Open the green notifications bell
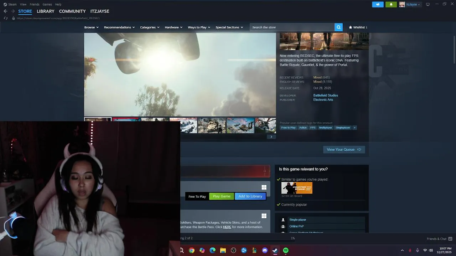This screenshot has width=456, height=256. [x=391, y=5]
